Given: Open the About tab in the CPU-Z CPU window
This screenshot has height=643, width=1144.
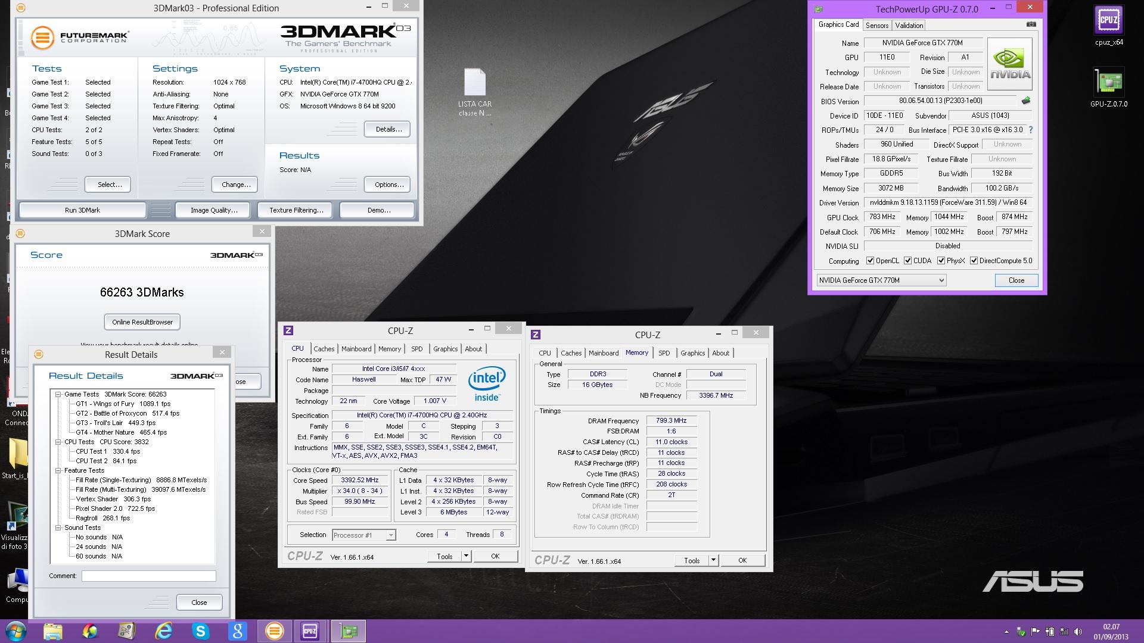Looking at the screenshot, I should [x=474, y=349].
